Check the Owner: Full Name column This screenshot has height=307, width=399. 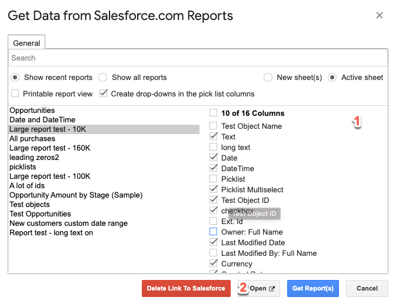pos(213,232)
